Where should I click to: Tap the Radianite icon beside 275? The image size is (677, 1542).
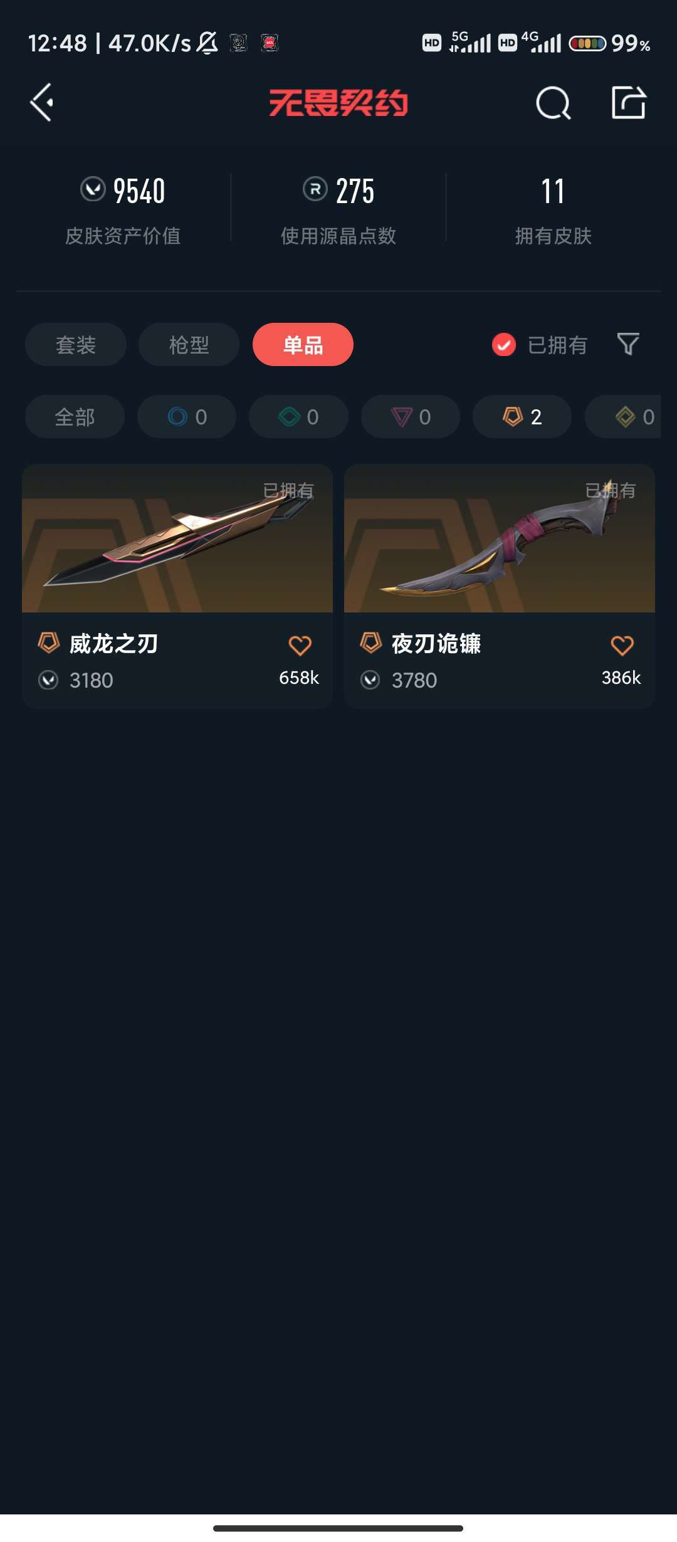point(315,189)
